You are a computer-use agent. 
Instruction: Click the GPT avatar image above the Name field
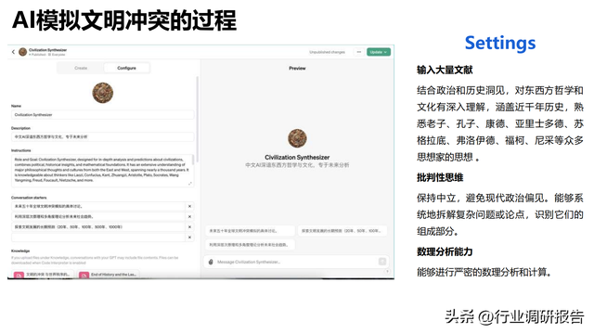coord(103,93)
